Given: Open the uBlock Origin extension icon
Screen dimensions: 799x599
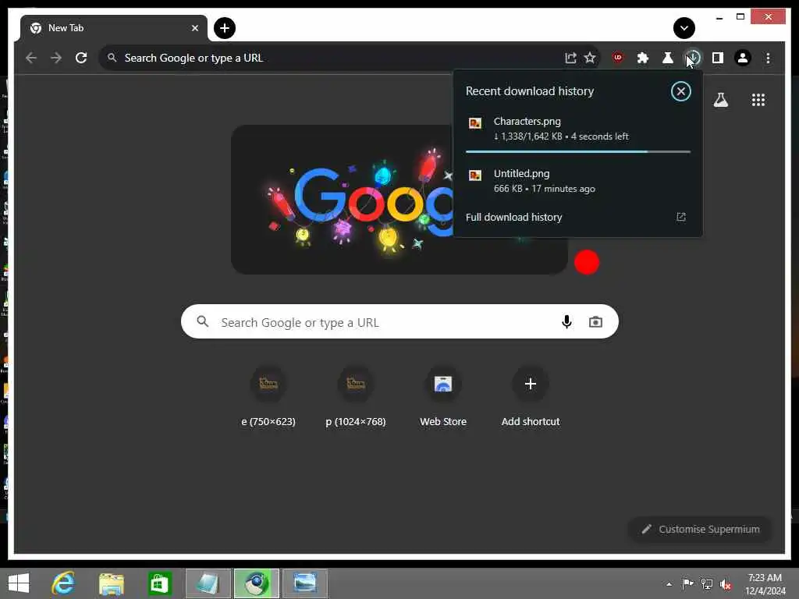Looking at the screenshot, I should (618, 58).
